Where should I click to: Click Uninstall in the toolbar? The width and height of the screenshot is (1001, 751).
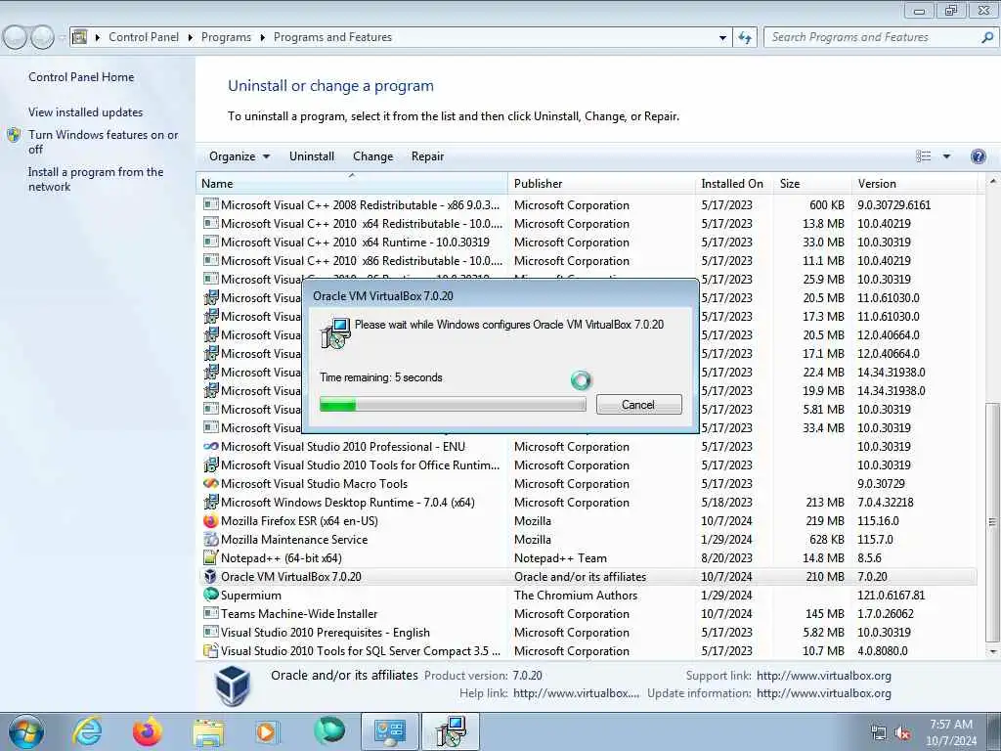point(312,156)
